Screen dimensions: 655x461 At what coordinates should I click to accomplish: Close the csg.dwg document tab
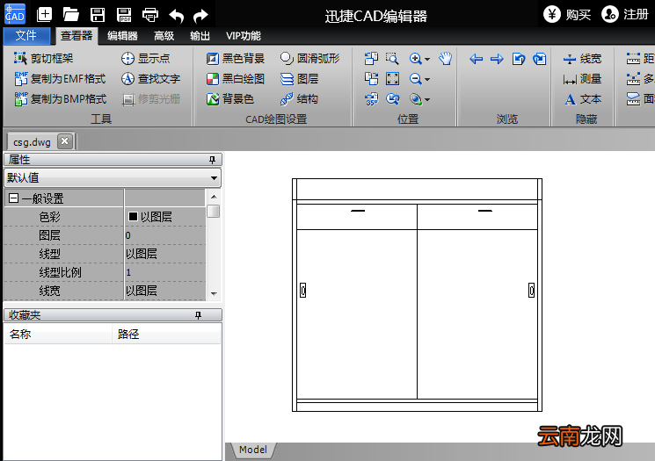[x=64, y=141]
